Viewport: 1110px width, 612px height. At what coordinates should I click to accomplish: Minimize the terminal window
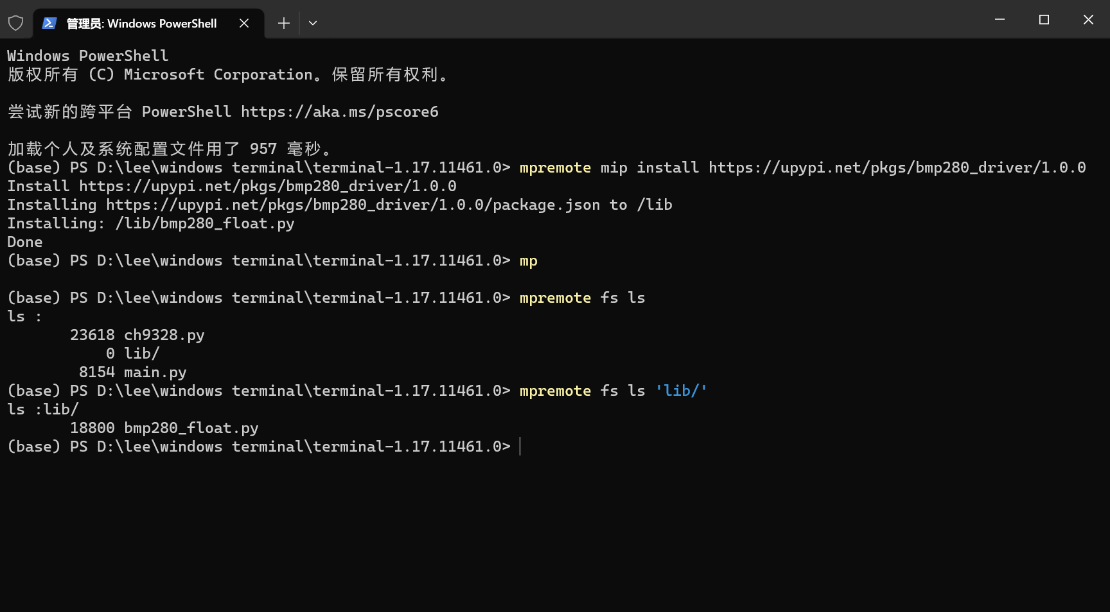pos(1000,19)
